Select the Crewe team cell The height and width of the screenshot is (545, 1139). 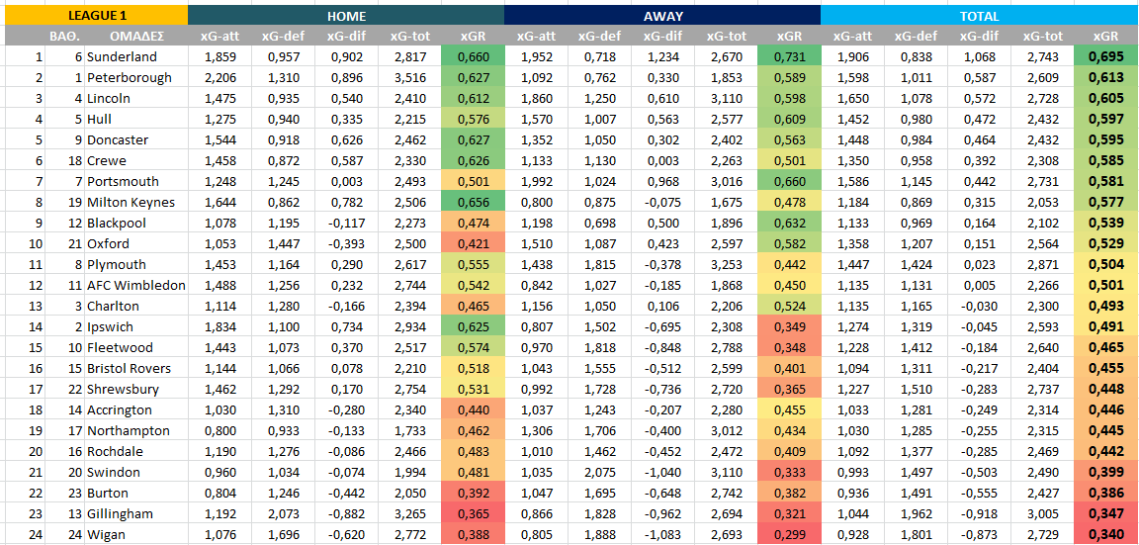136,160
